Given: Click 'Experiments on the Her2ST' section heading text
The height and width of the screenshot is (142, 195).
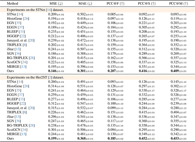Looking at the screenshot, I should coord(27,77).
